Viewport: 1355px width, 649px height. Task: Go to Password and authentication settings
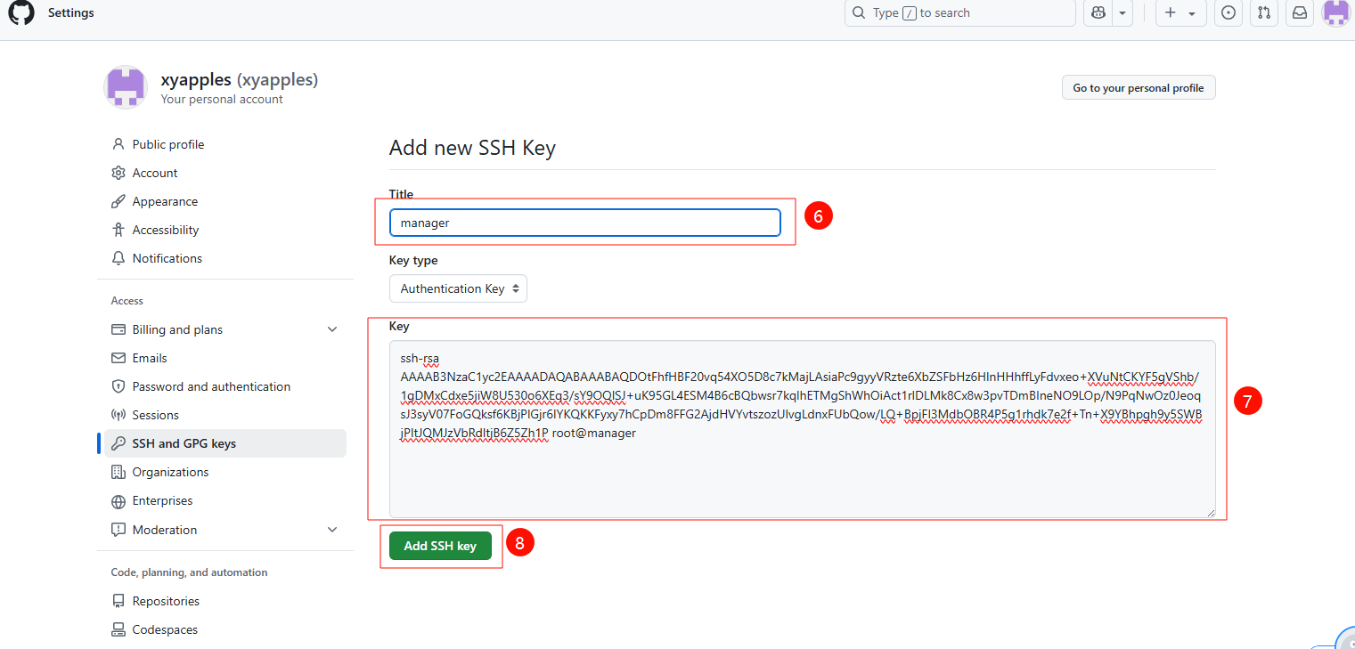pos(211,386)
